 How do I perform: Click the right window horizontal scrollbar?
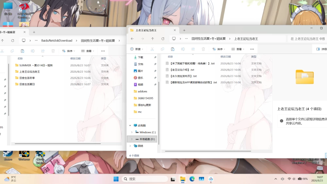coord(208,151)
